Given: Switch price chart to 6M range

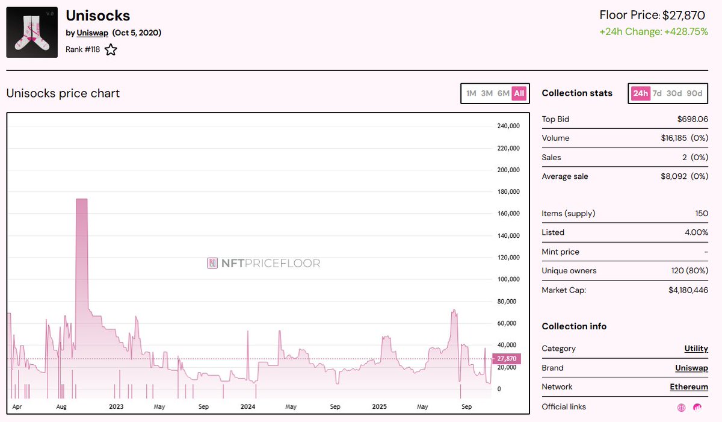Looking at the screenshot, I should [504, 93].
